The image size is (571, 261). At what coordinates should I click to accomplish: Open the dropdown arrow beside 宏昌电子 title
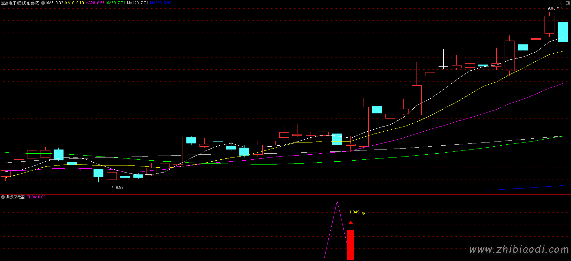(x=43, y=3)
